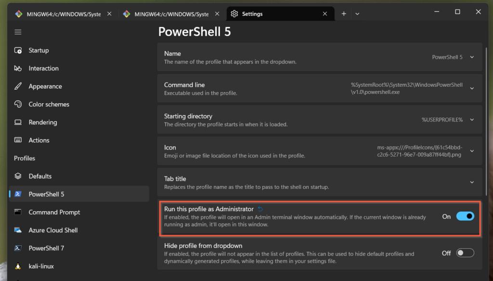Open the hamburger navigation menu

click(x=18, y=32)
